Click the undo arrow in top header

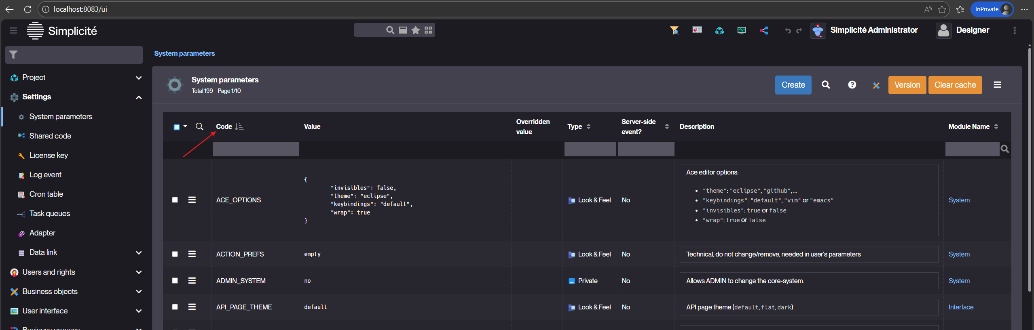(787, 31)
